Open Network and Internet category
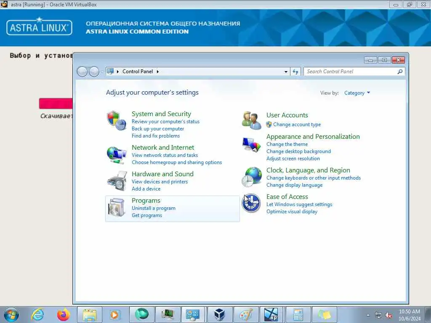The height and width of the screenshot is (323, 431). coord(163,148)
